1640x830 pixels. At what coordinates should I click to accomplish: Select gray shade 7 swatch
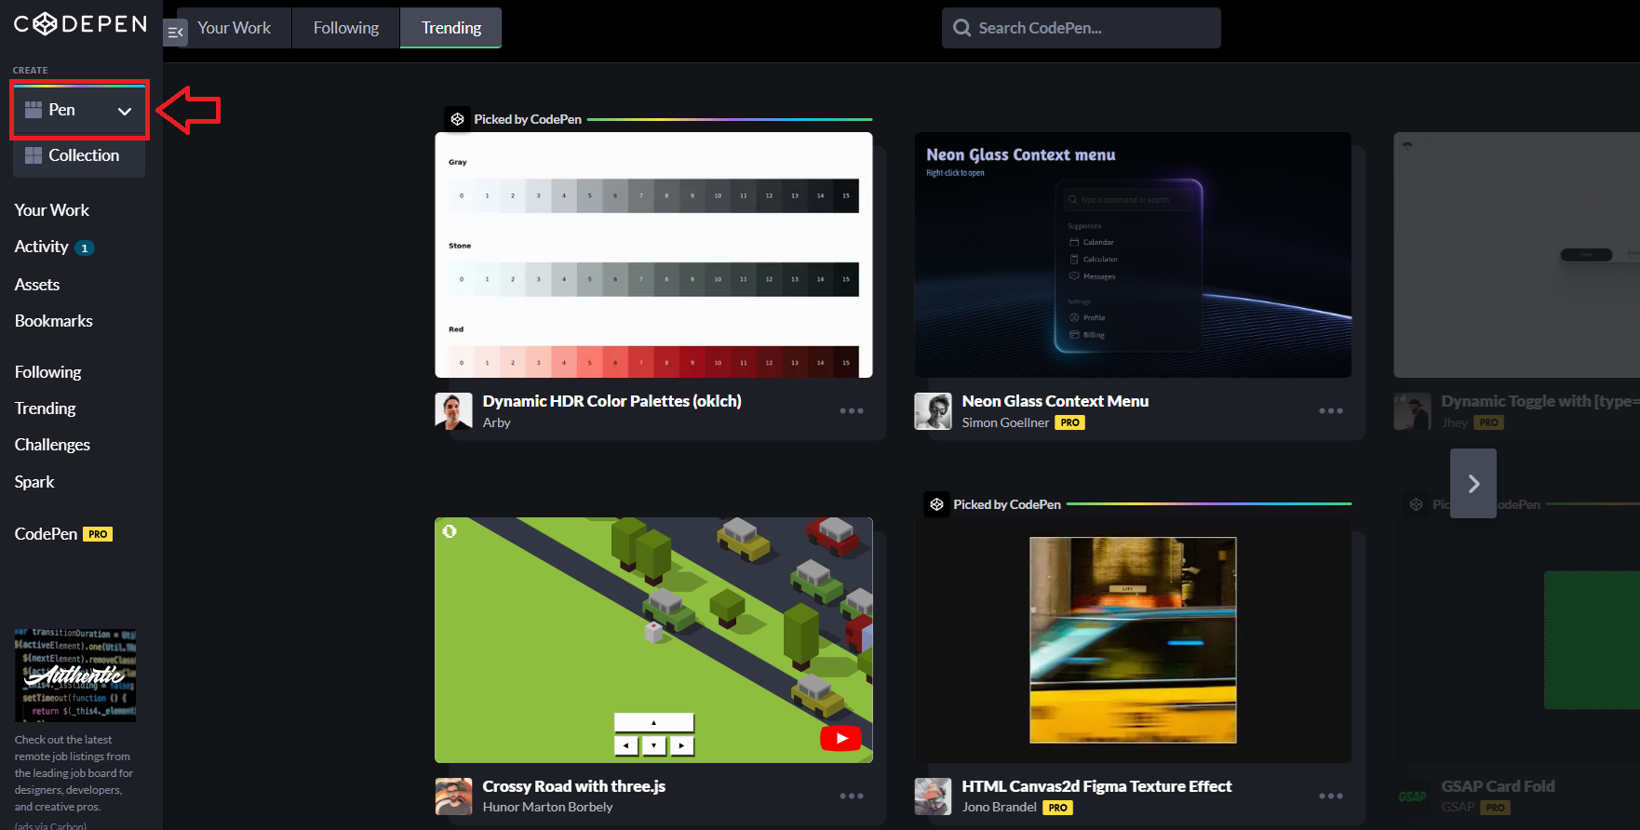pyautogui.click(x=640, y=195)
